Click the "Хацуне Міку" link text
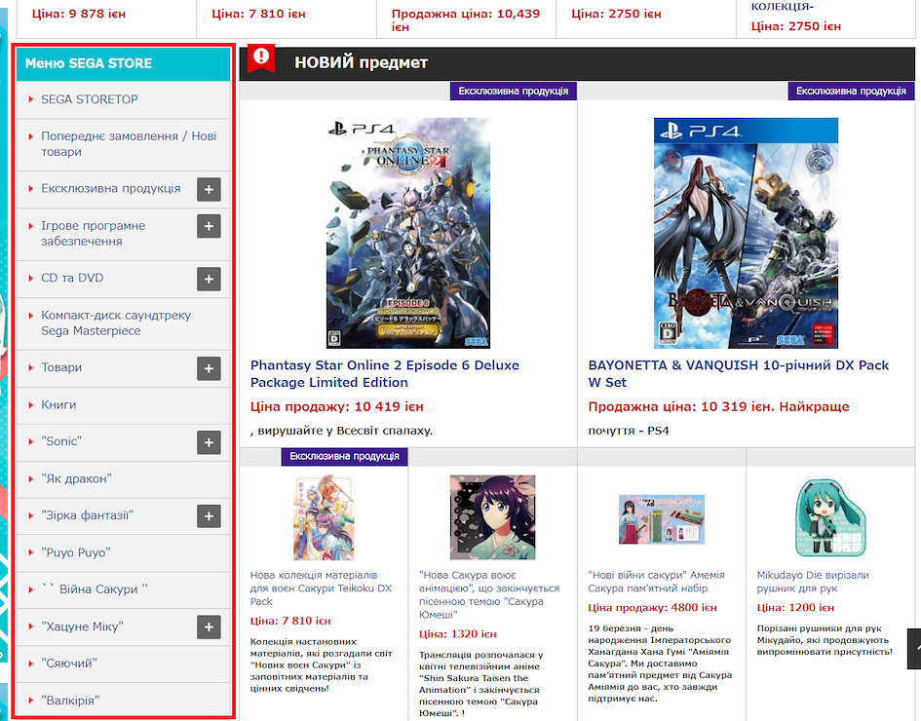Viewport: 921px width, 721px height. [x=82, y=626]
